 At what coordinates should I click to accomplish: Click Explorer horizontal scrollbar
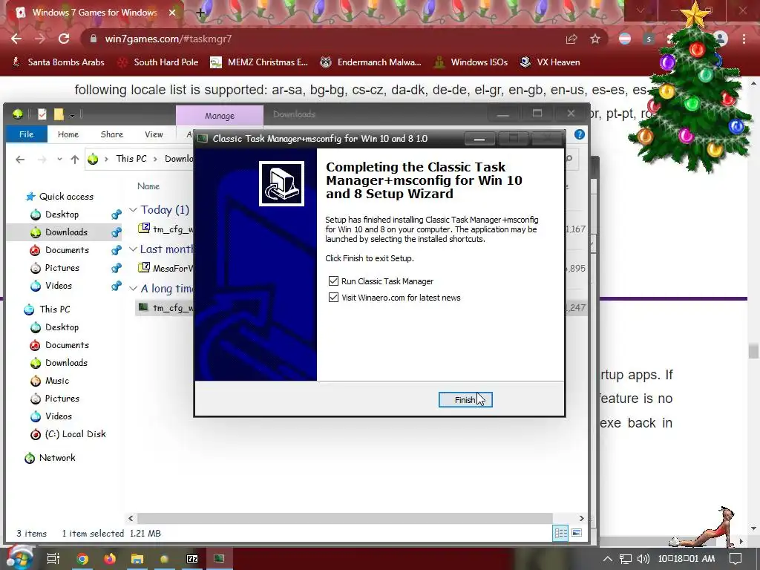coord(344,518)
